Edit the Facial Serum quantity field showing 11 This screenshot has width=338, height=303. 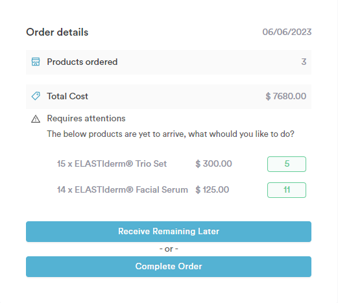coord(287,190)
